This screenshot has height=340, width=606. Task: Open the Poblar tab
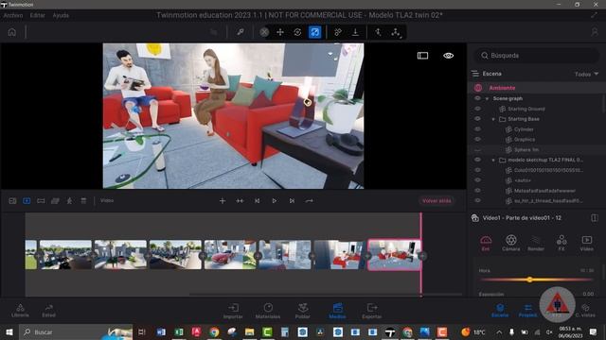303,311
